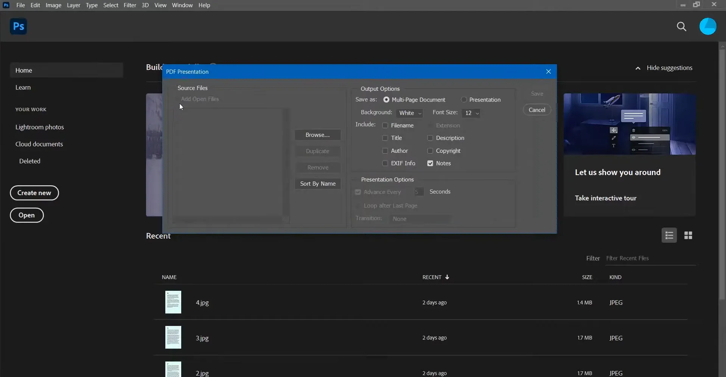Open the Window menu
Image resolution: width=726 pixels, height=377 pixels.
[x=182, y=5]
